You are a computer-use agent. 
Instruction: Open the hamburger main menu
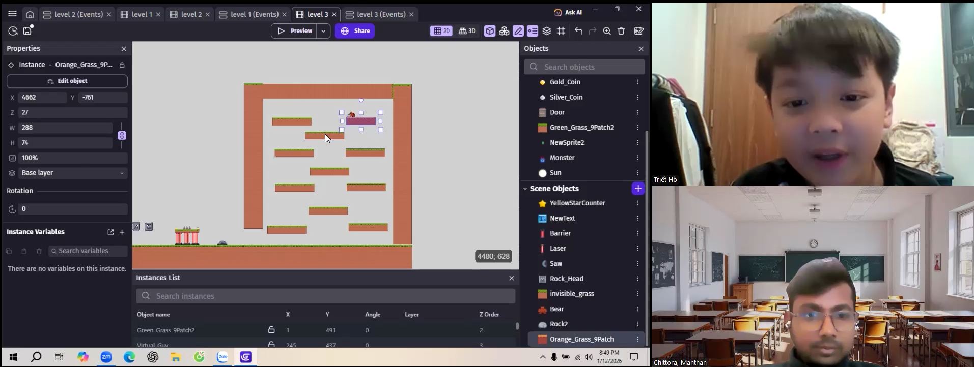tap(13, 14)
